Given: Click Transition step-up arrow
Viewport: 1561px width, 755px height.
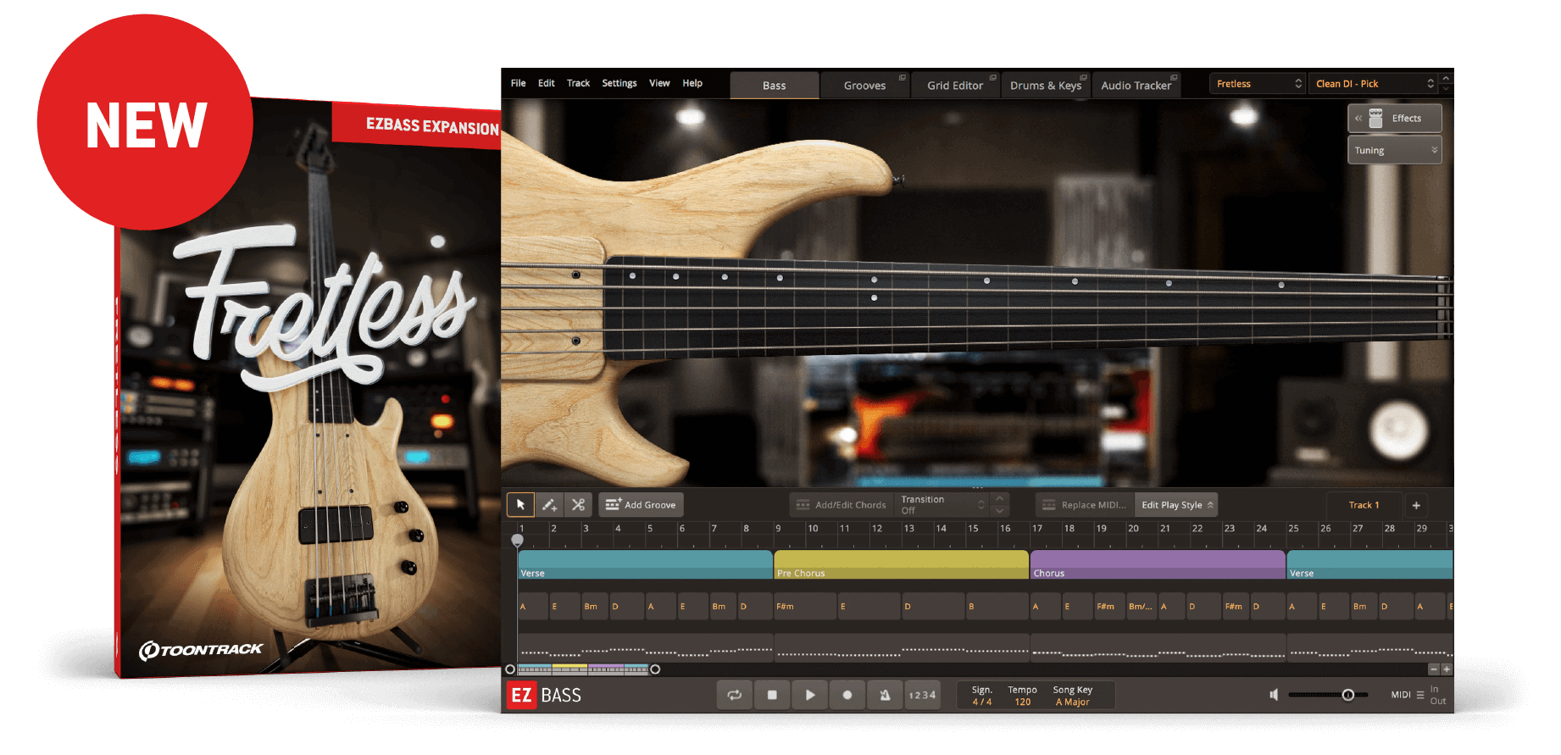Looking at the screenshot, I should tap(999, 499).
